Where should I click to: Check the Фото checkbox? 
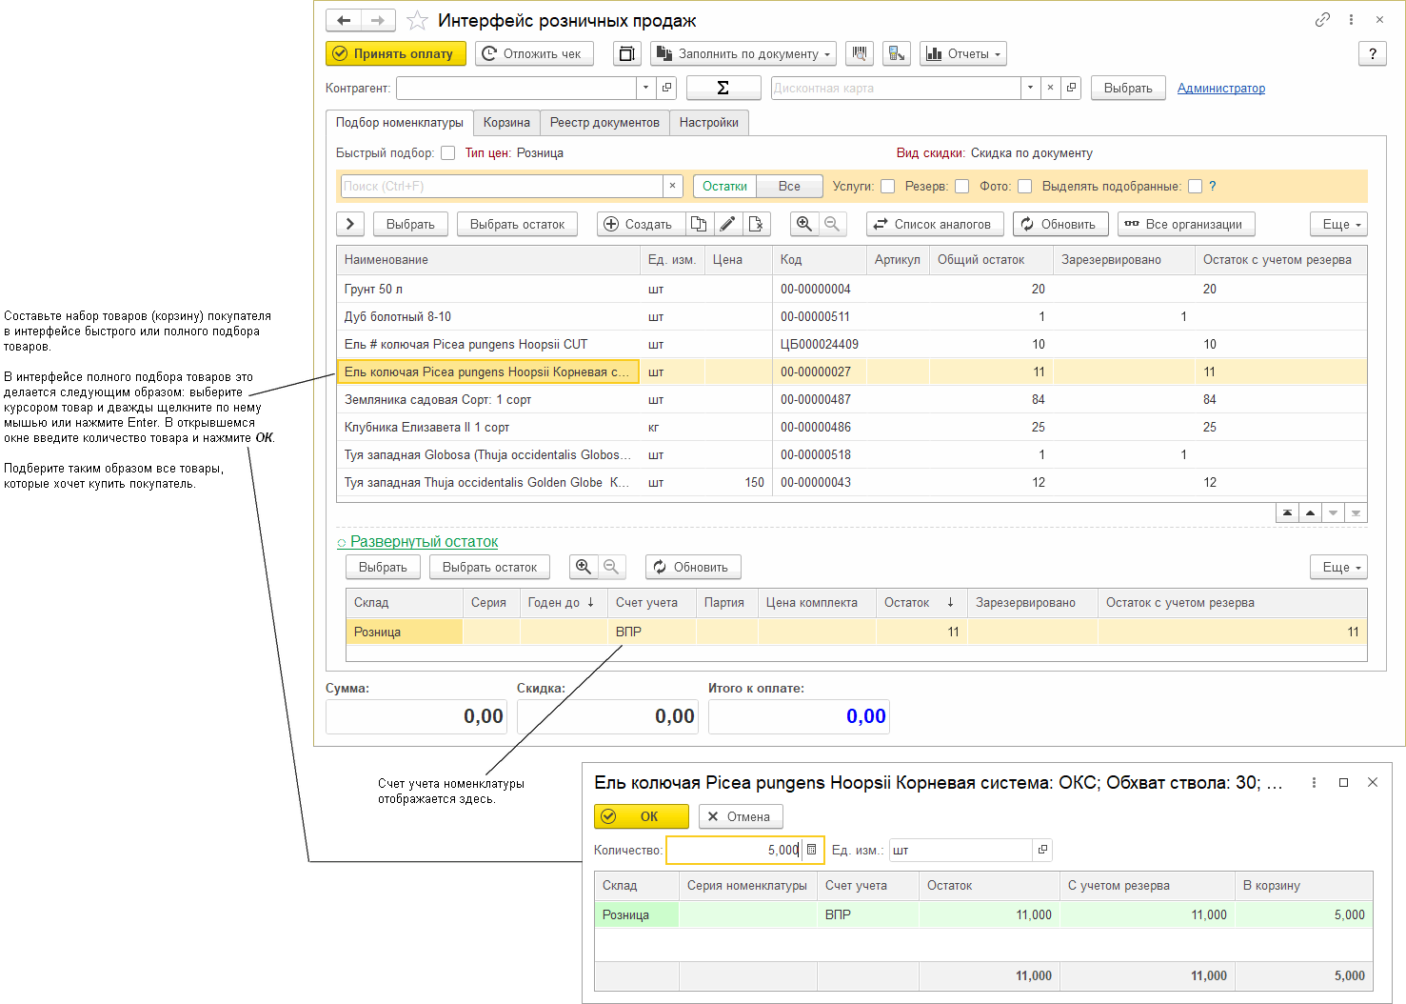tap(1024, 187)
